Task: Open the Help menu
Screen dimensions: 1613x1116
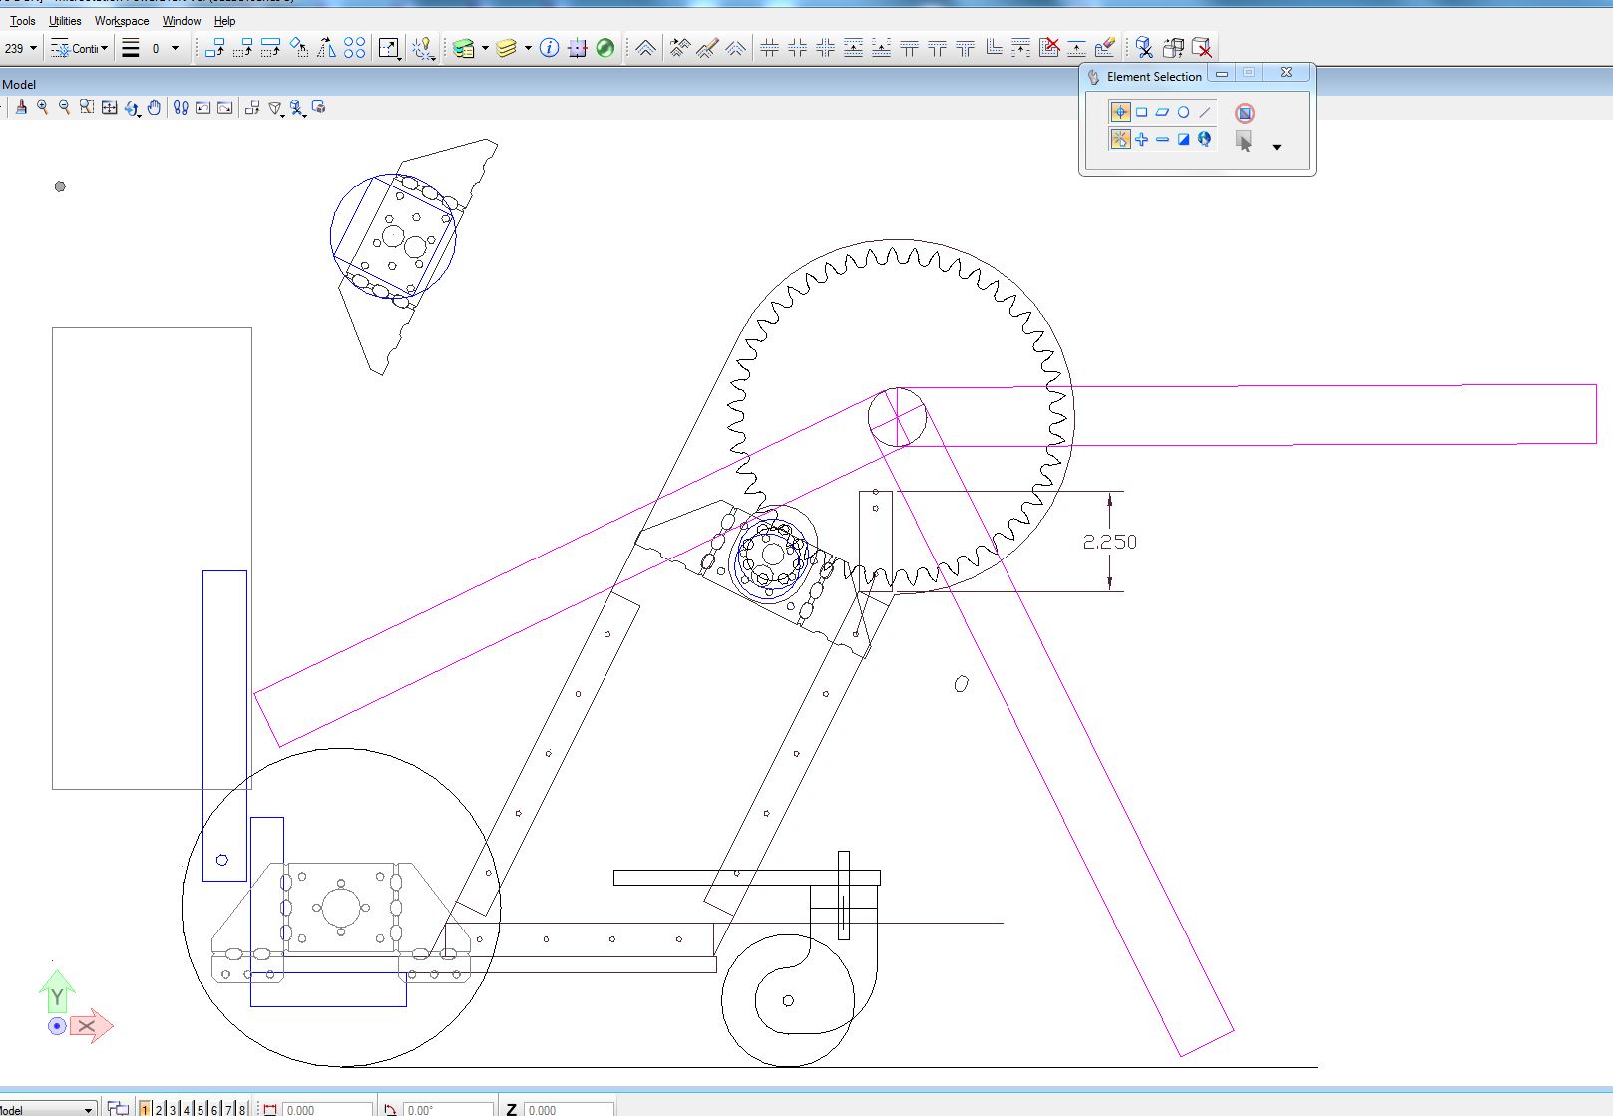Action: click(225, 21)
